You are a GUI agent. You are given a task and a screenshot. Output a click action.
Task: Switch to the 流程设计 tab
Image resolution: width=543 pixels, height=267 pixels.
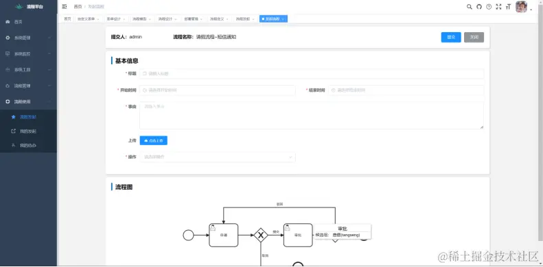(167, 19)
